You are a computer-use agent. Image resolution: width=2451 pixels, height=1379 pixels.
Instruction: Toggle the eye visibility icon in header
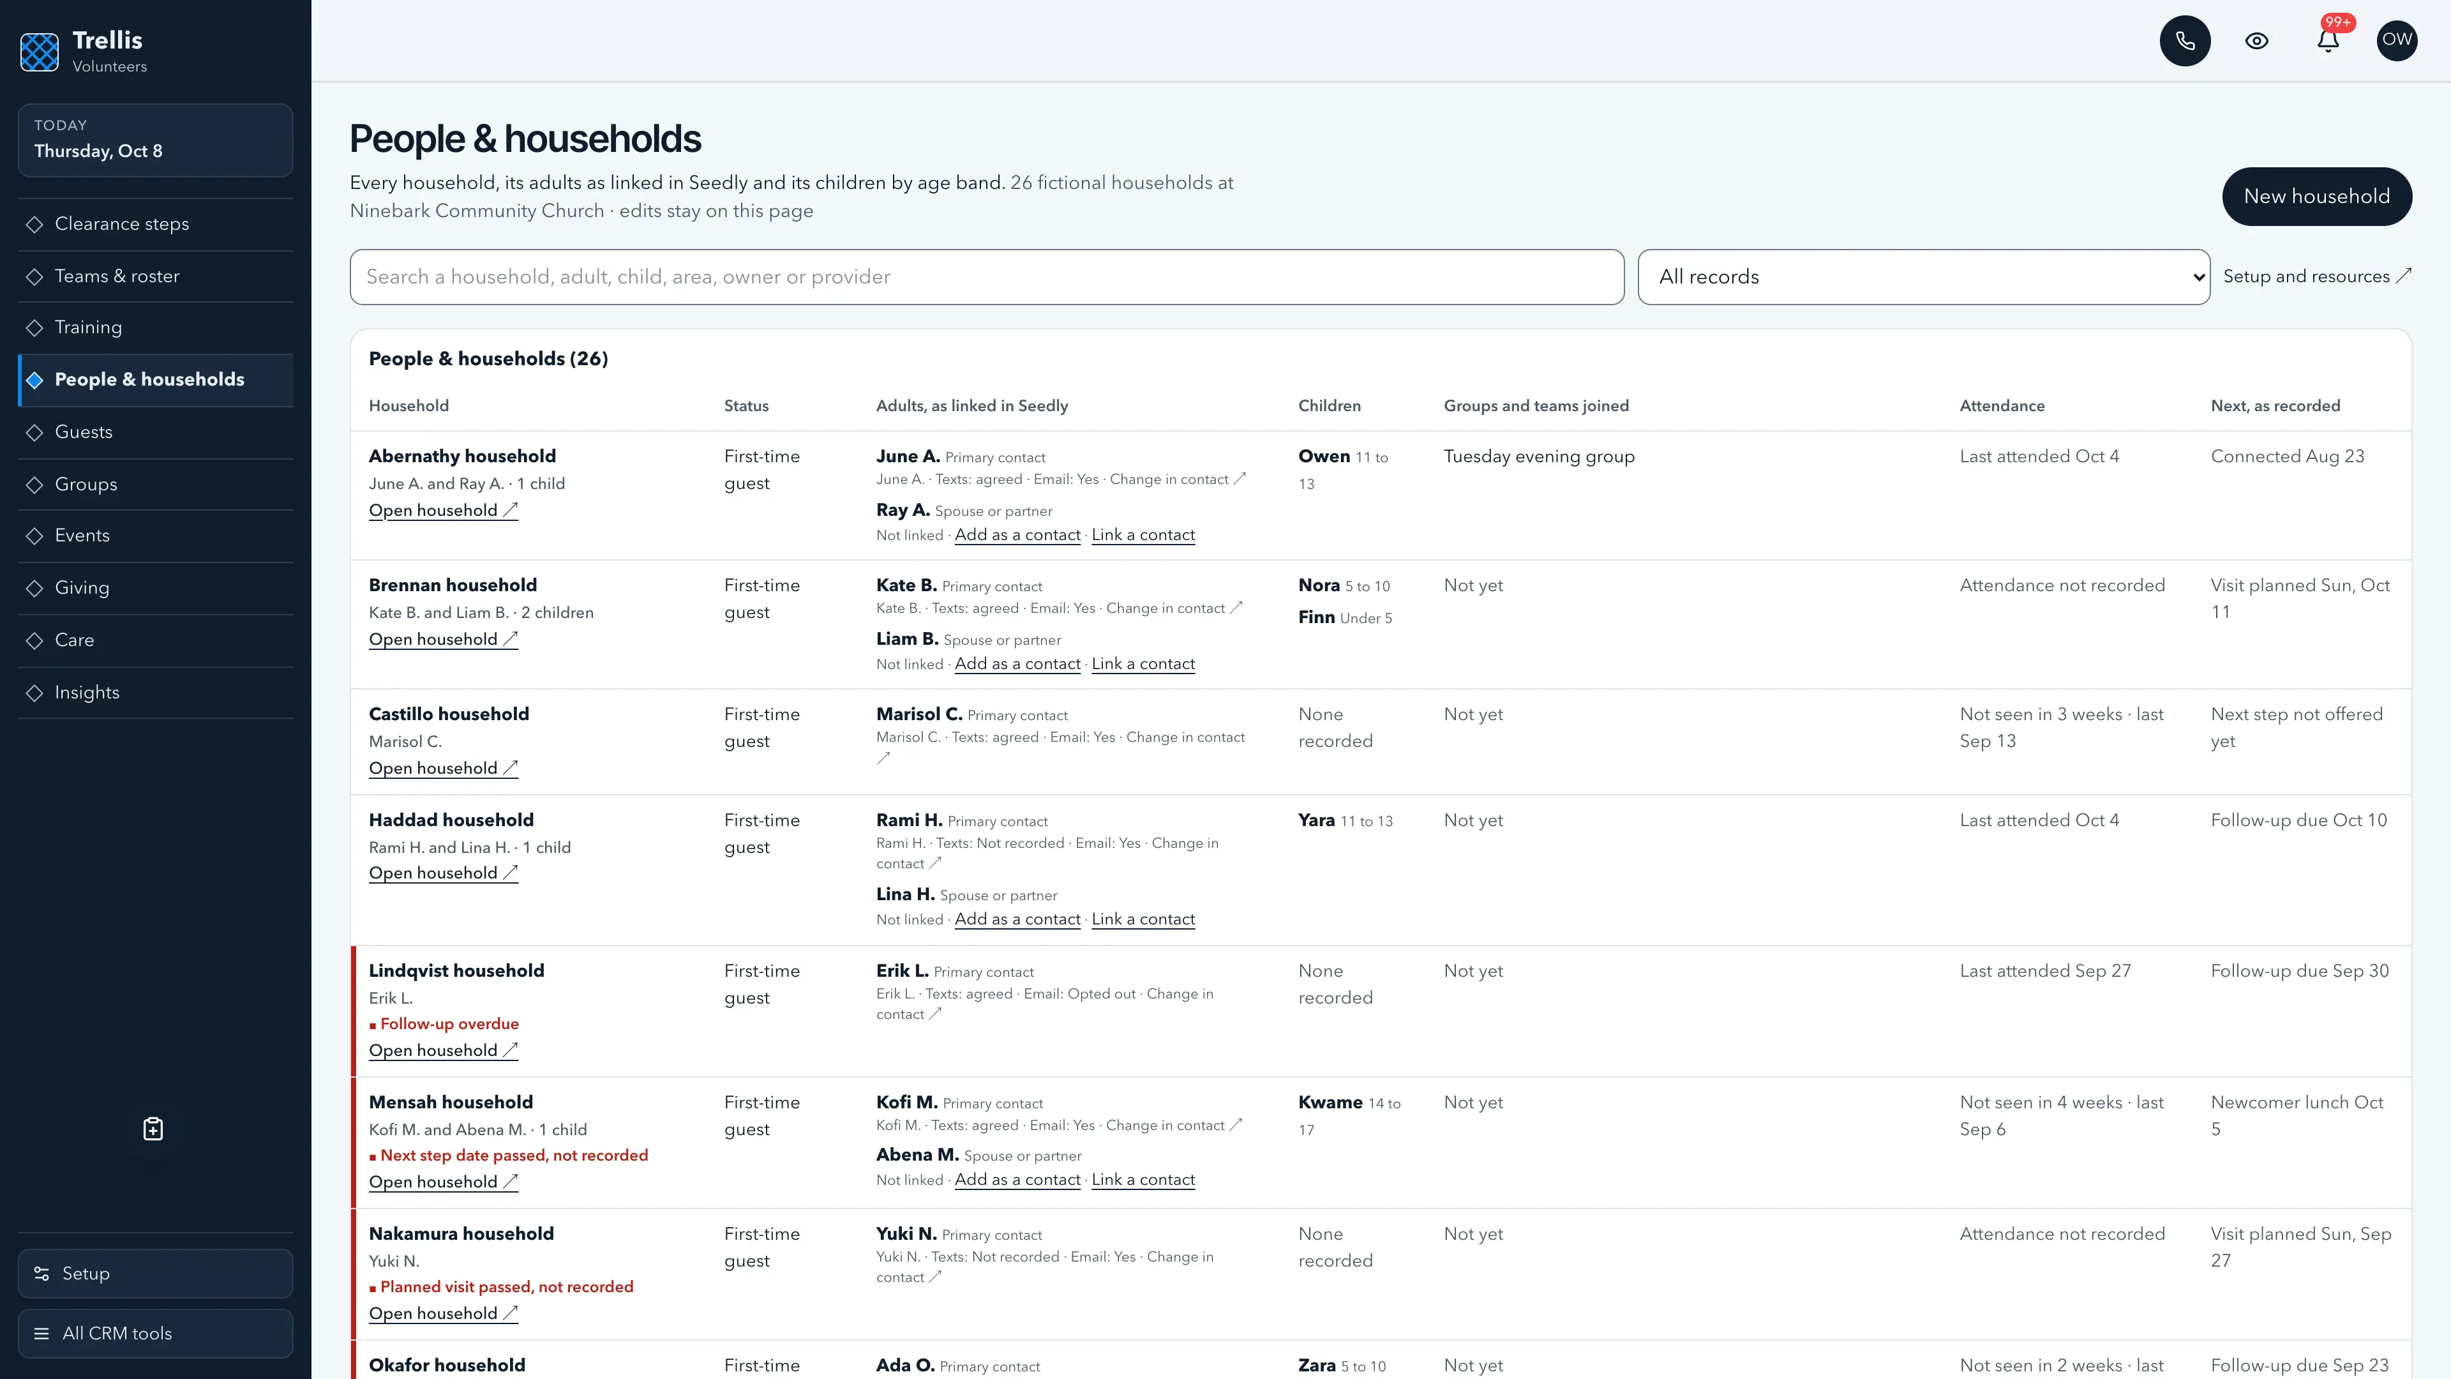pos(2257,41)
